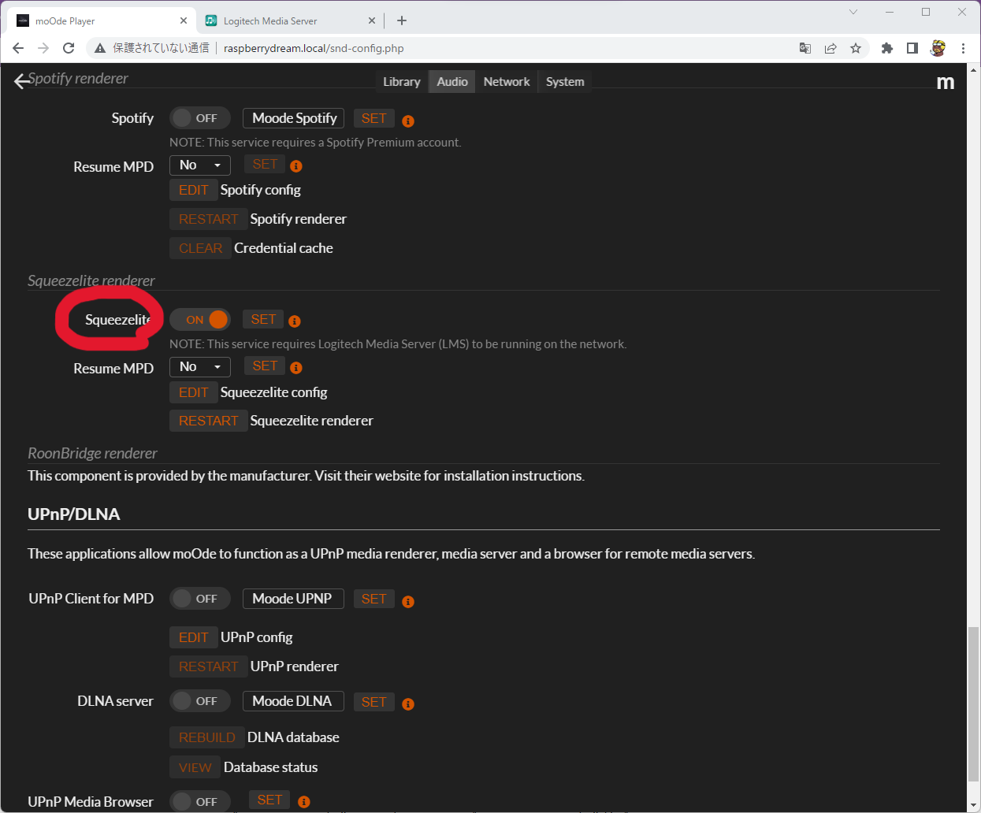981x813 pixels.
Task: Show info for Squeezelite Resume MPD
Action: [x=296, y=368]
